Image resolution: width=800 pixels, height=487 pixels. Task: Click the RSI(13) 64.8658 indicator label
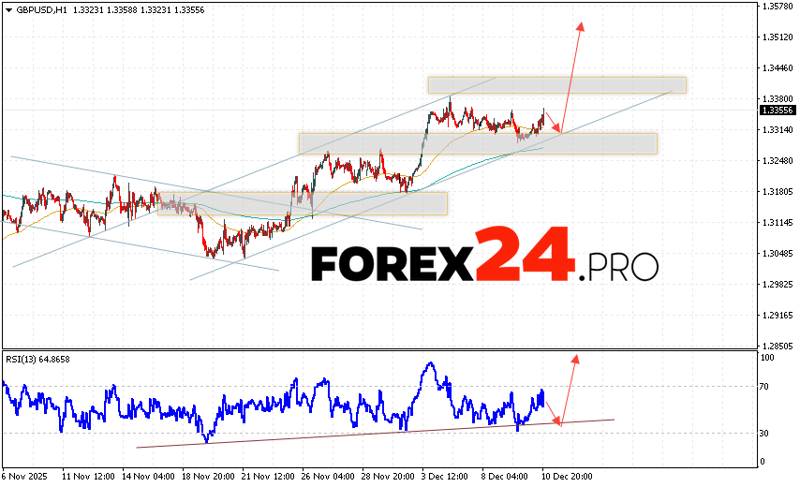[37, 360]
